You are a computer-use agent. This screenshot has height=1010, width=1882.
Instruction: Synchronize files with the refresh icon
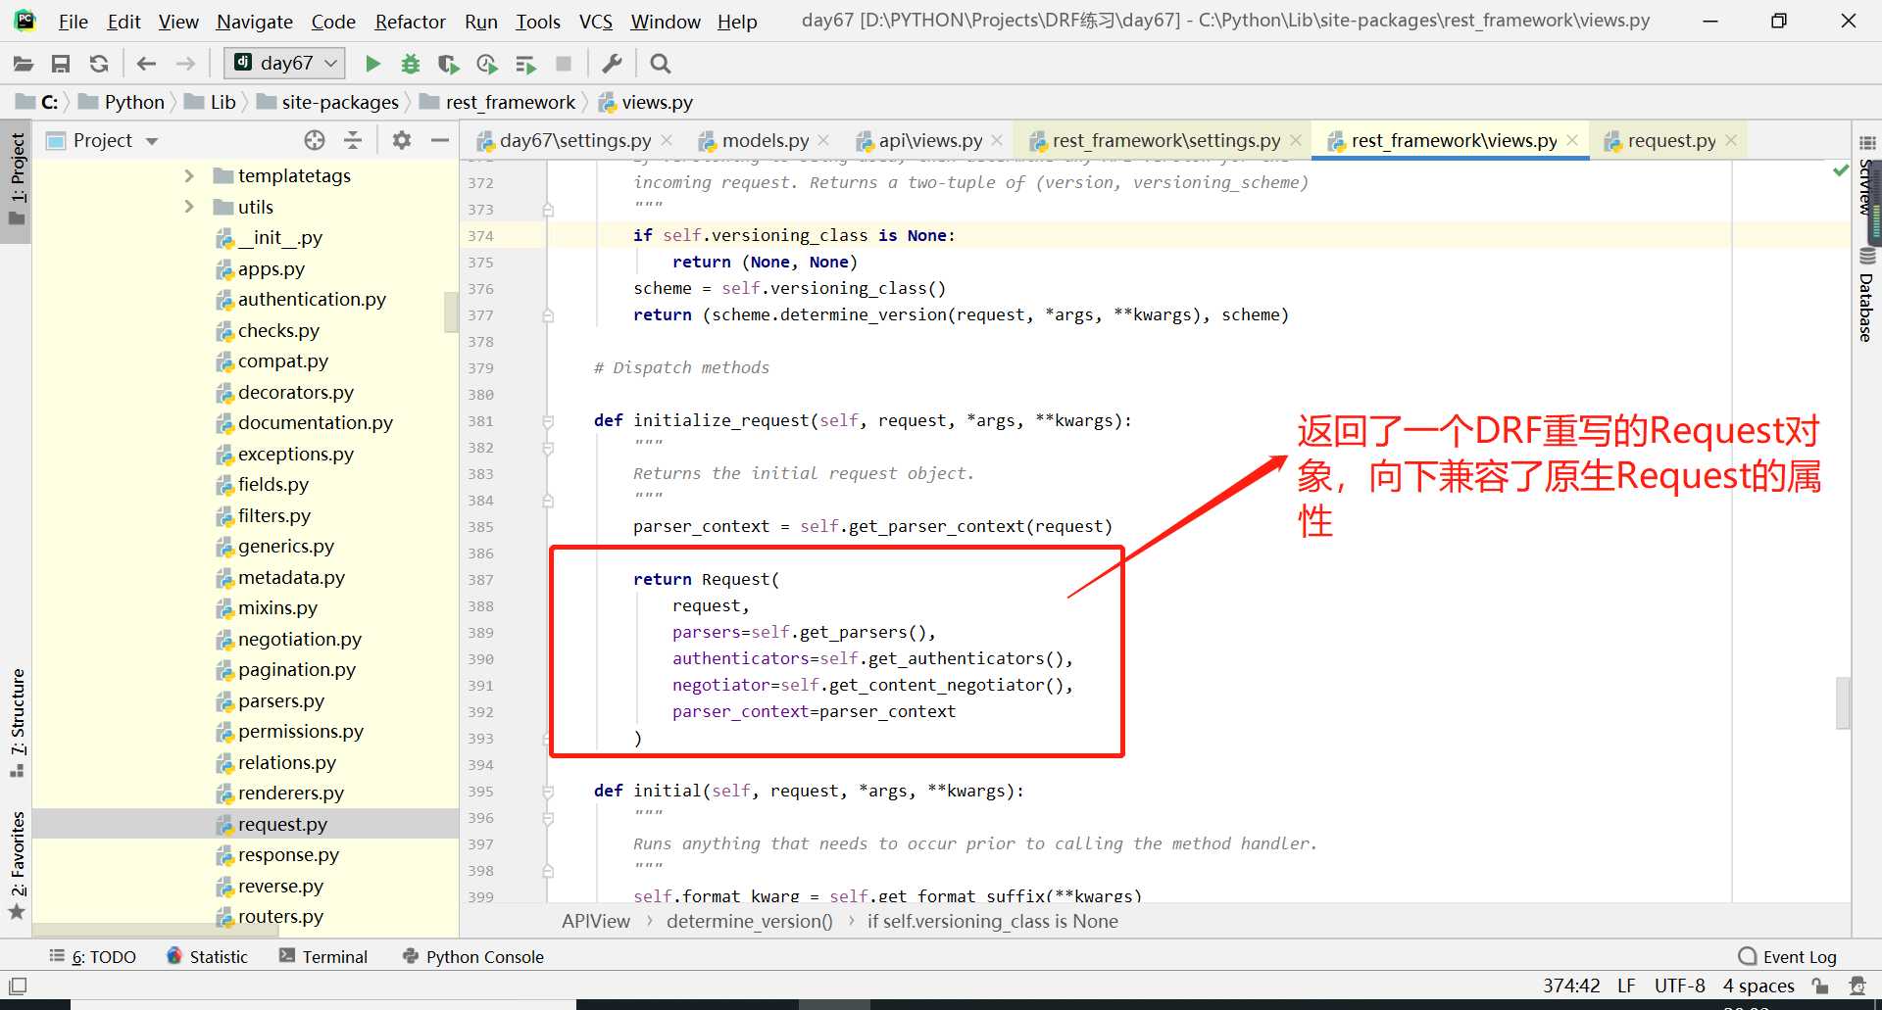(x=99, y=64)
